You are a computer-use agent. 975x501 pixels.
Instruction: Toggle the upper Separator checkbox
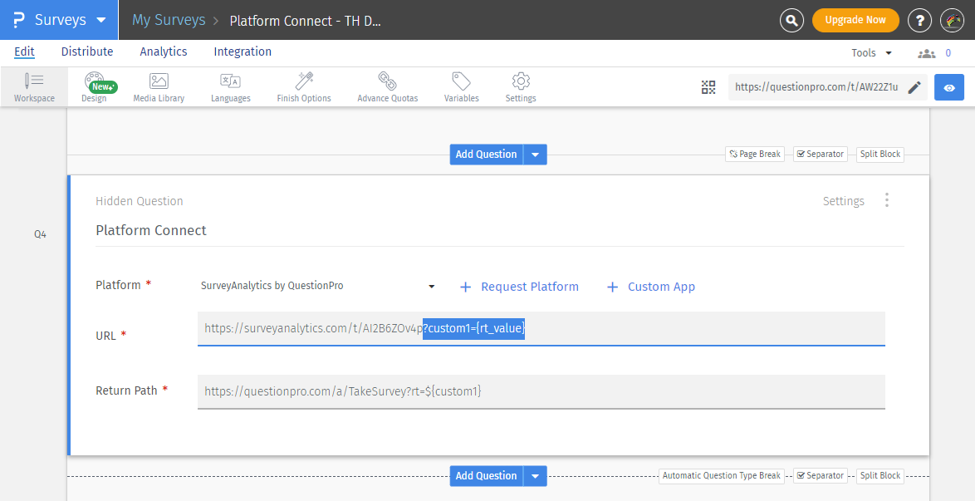(801, 154)
